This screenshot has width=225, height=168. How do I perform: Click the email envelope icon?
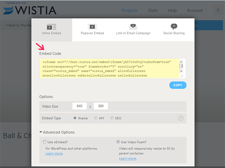click(x=133, y=26)
